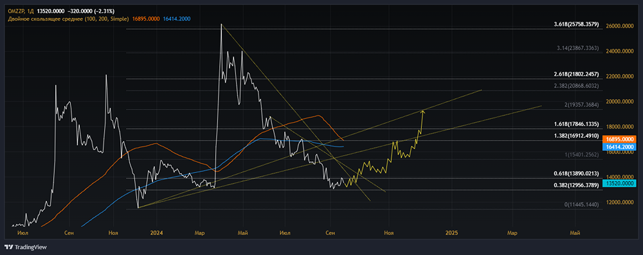The image size is (643, 255).
Task: Click 20000.0000 on the price axis
Action: pos(620,101)
